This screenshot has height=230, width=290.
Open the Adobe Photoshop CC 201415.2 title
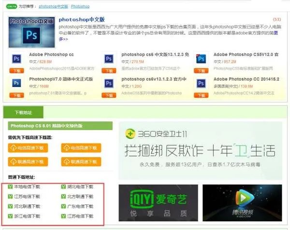click(x=246, y=79)
